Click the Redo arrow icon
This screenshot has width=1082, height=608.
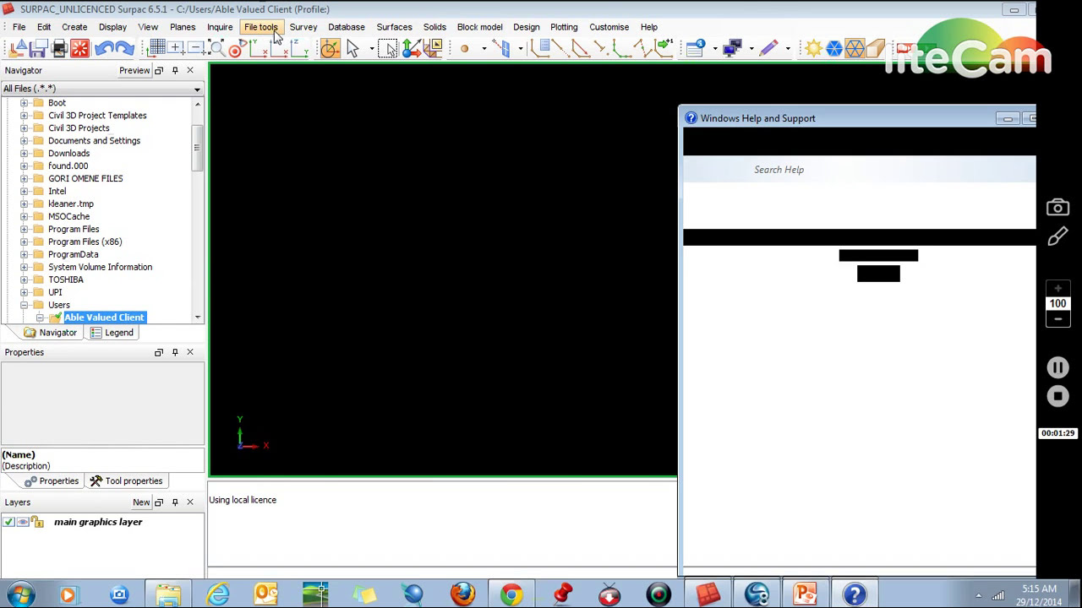[x=124, y=48]
